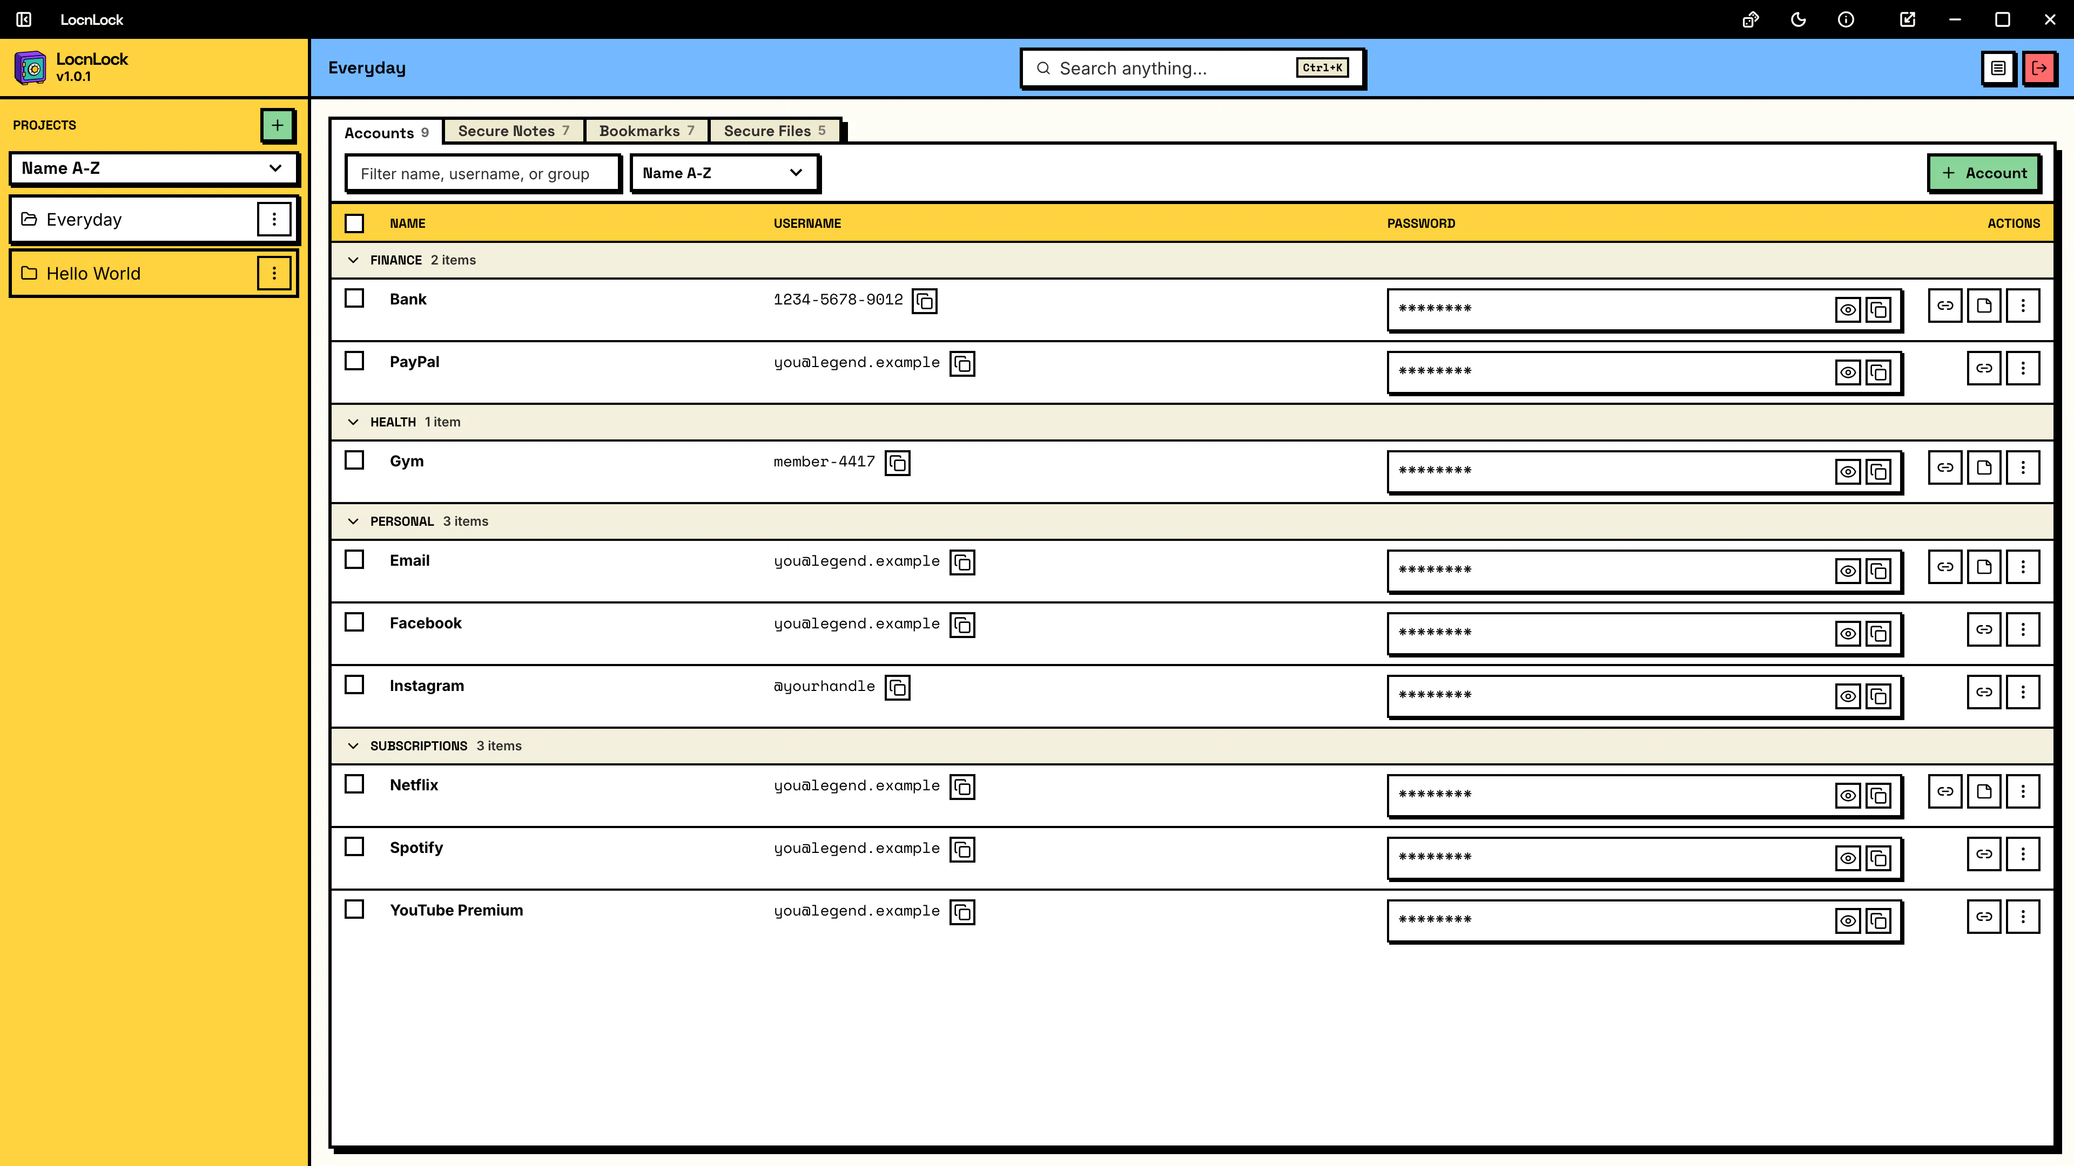Copy the Gym username member-4417
2074x1166 pixels.
click(897, 464)
